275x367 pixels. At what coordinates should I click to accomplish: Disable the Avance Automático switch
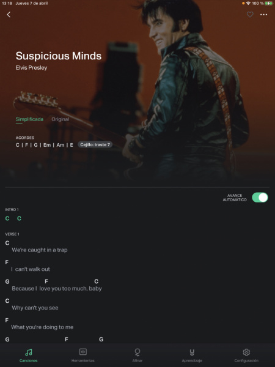click(260, 198)
